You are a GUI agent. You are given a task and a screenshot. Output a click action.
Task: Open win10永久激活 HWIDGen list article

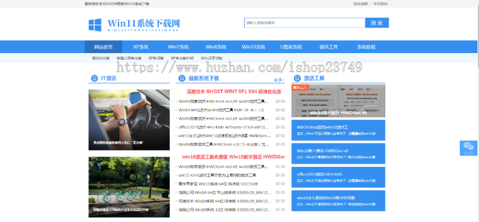pyautogui.click(x=225, y=135)
